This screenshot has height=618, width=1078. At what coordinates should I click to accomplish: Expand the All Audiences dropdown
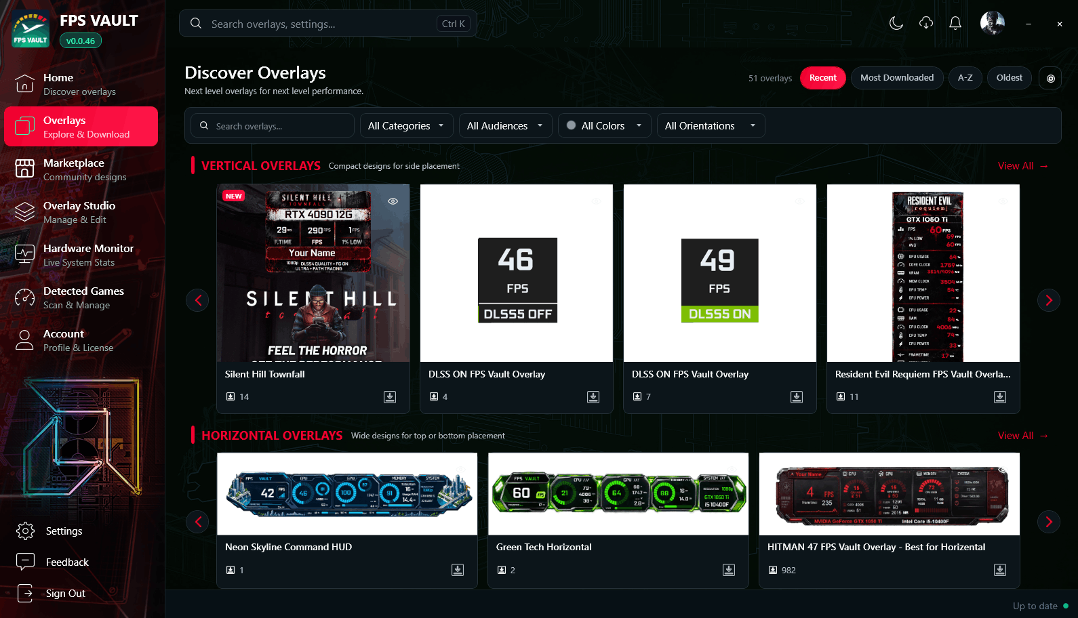(505, 125)
